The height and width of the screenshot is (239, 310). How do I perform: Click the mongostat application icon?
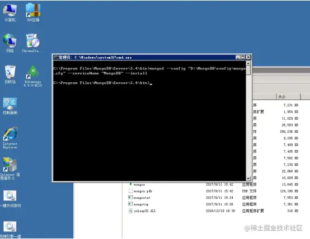(130, 198)
